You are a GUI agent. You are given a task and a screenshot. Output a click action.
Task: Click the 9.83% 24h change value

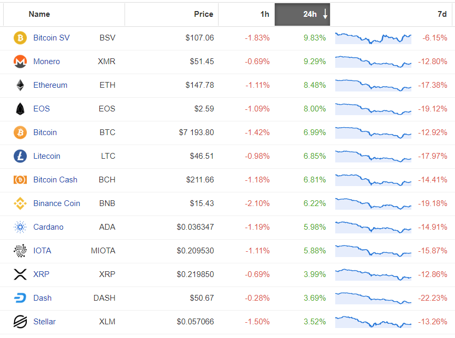[315, 38]
